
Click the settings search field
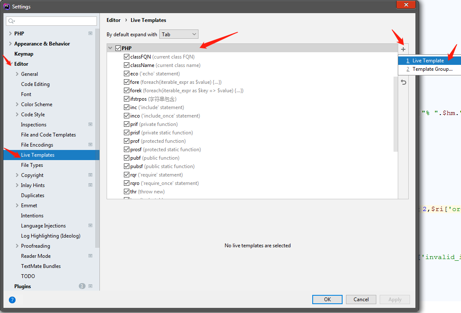pos(51,21)
